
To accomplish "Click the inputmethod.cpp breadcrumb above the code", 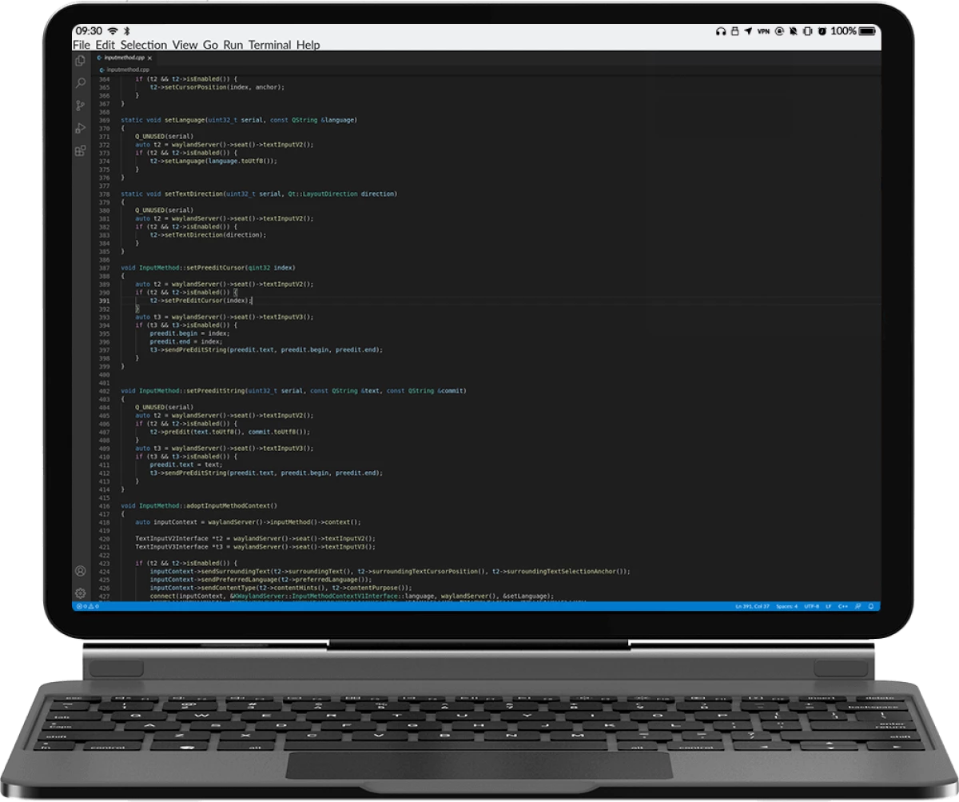I will (x=128, y=70).
